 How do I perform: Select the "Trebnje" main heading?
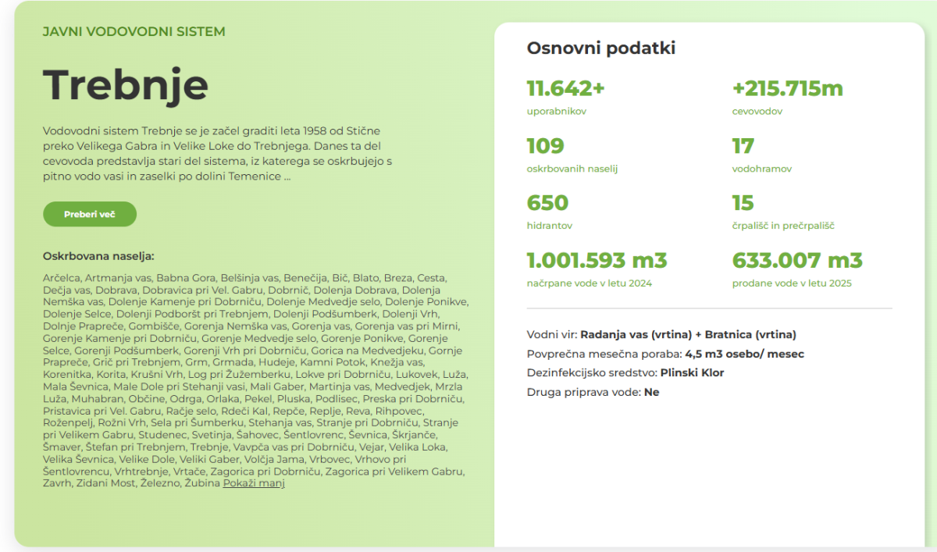click(126, 85)
